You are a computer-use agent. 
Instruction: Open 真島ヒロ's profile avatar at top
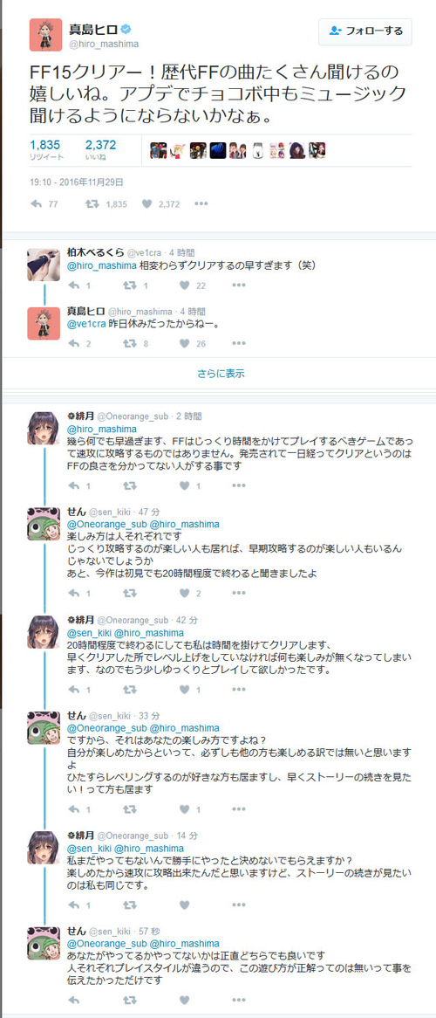(45, 35)
